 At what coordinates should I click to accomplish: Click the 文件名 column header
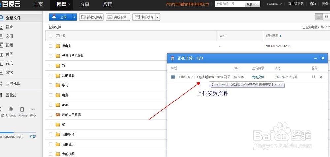point(60,36)
